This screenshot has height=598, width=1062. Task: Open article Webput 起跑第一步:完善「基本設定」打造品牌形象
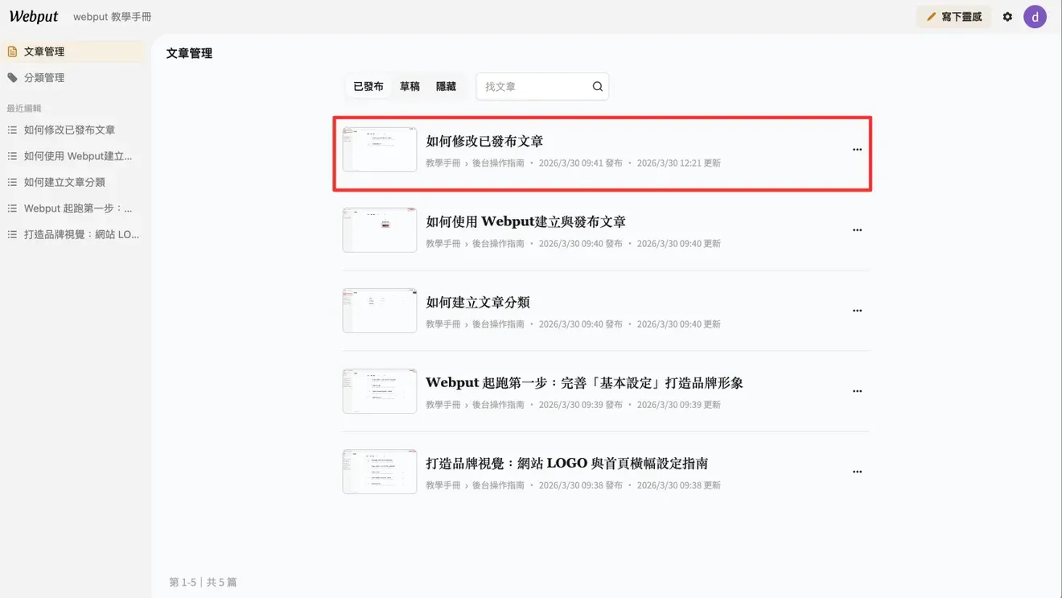coord(584,383)
